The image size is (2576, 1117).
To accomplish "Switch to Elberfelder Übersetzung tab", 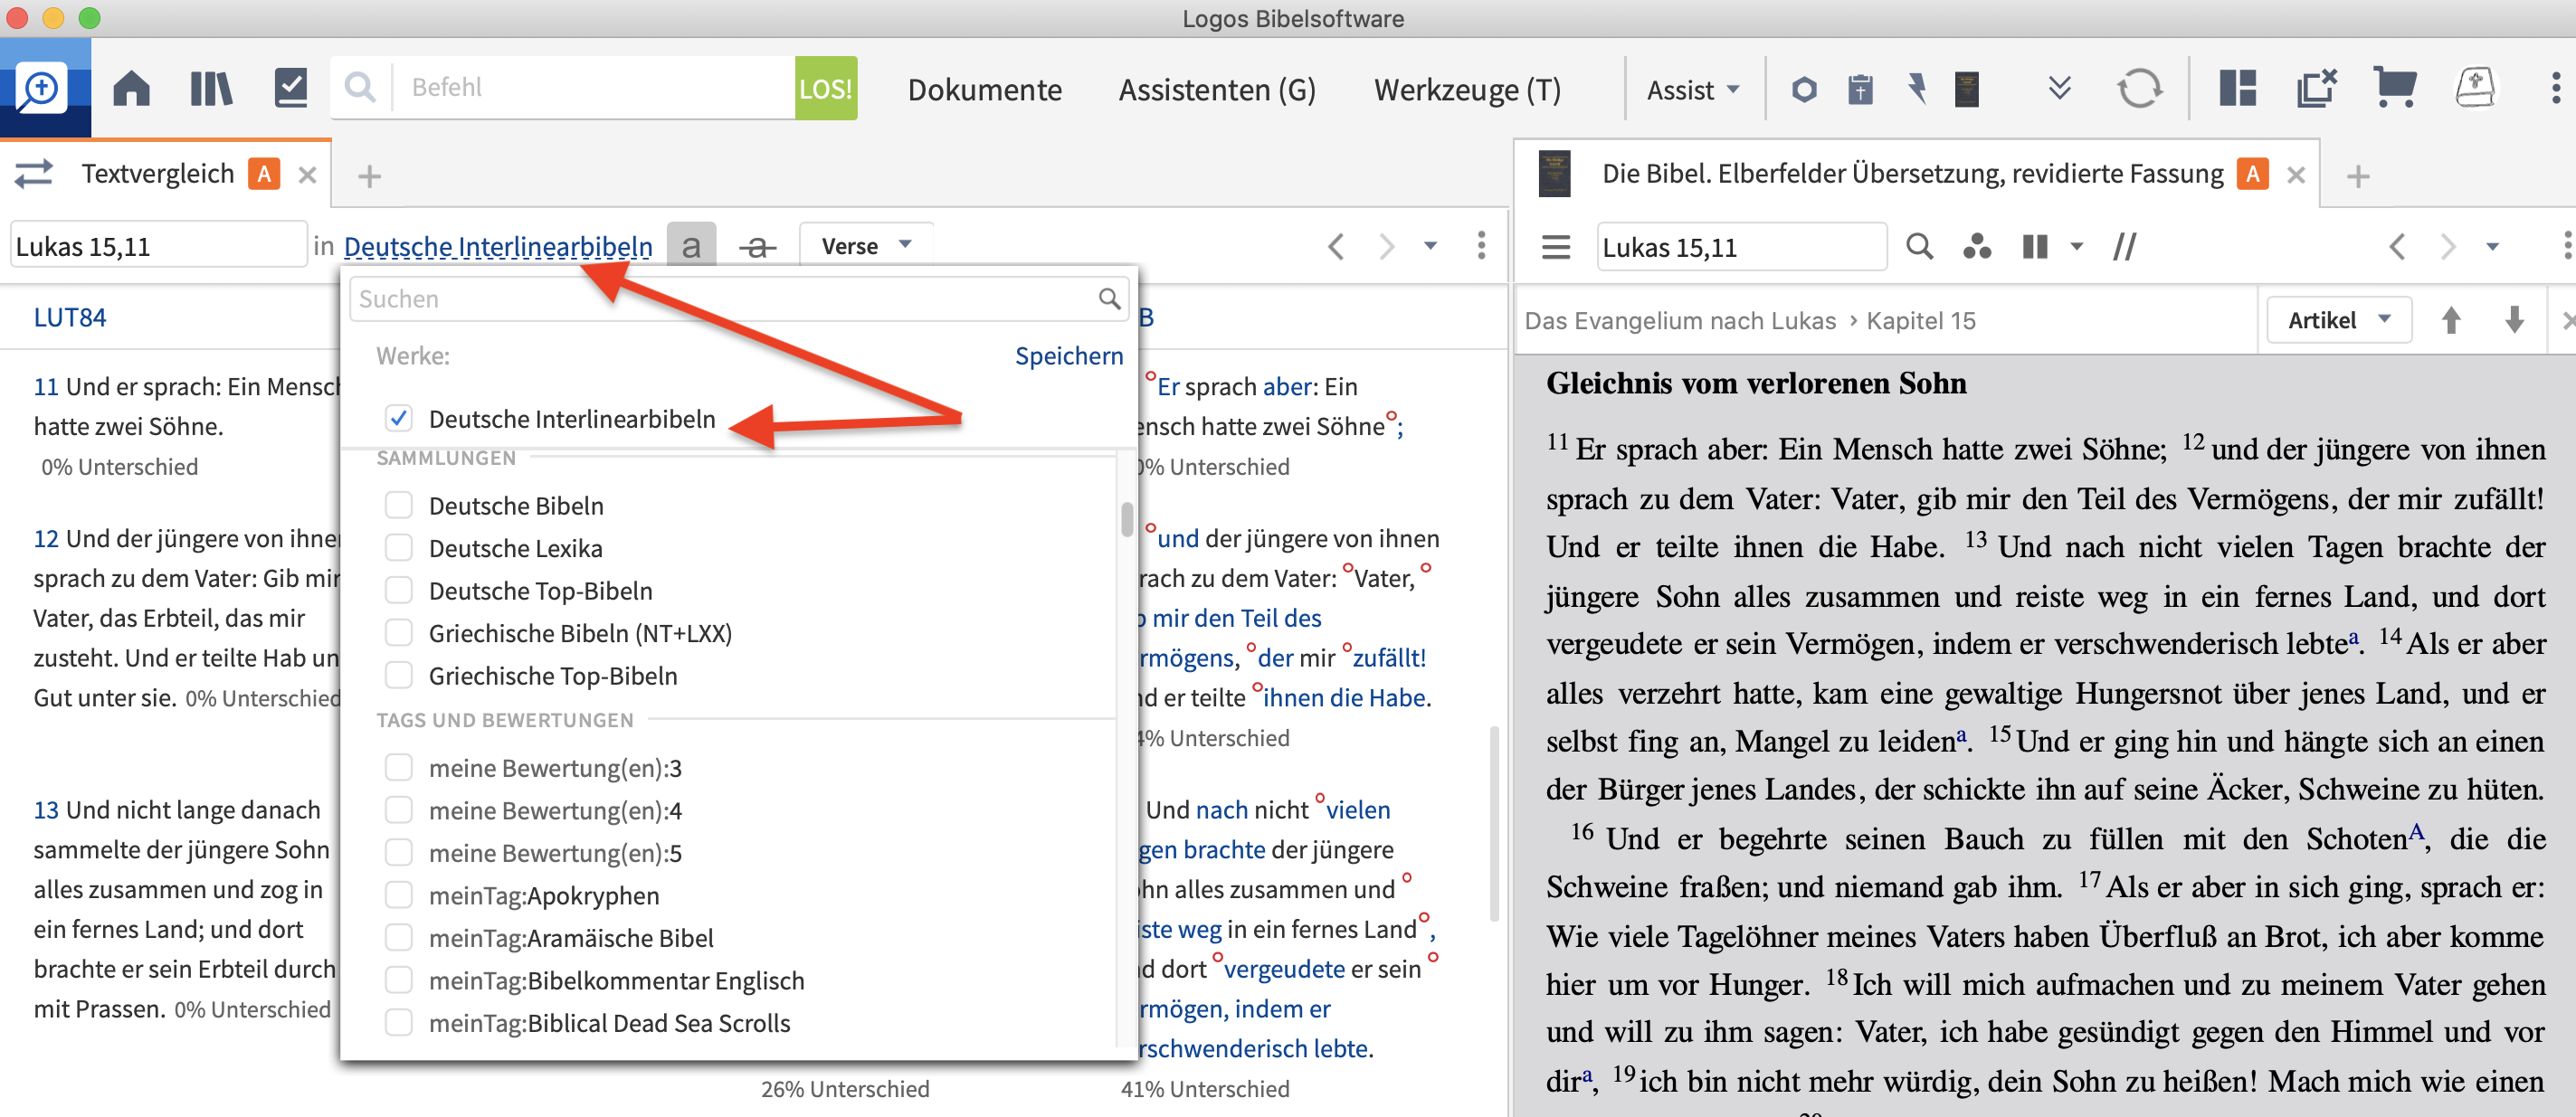I will (x=1911, y=174).
